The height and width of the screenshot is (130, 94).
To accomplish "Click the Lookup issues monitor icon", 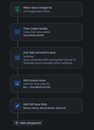I will pyautogui.click(x=17, y=84).
